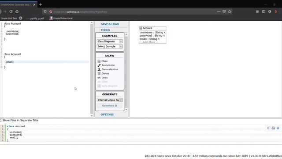Viewport: 282px width, 159px height.
Task: Select the Class draw tool
Action: coord(103,61)
